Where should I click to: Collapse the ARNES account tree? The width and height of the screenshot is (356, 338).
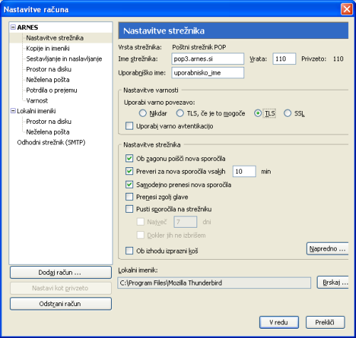click(13, 27)
